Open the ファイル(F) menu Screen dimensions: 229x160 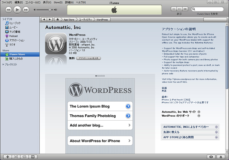click(7, 2)
